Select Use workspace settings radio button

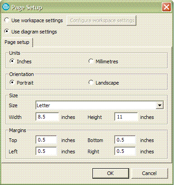pos(7,20)
